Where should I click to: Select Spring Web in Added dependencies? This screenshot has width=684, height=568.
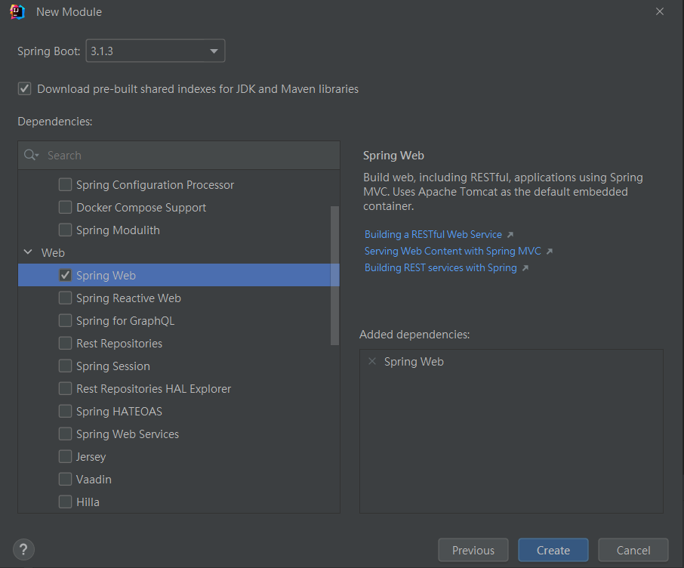(414, 362)
